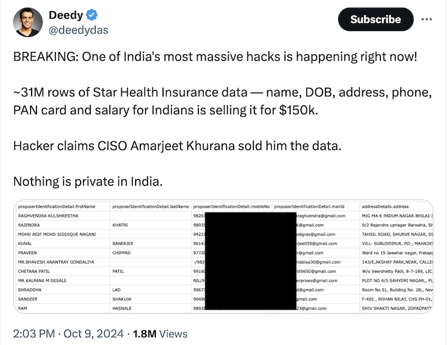Click the 1.8M Views count

(x=161, y=333)
